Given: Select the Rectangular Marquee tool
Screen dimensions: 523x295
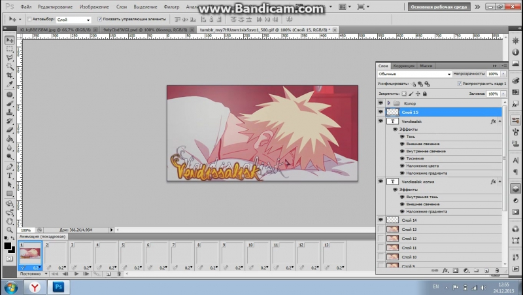Looking at the screenshot, I should [9, 49].
